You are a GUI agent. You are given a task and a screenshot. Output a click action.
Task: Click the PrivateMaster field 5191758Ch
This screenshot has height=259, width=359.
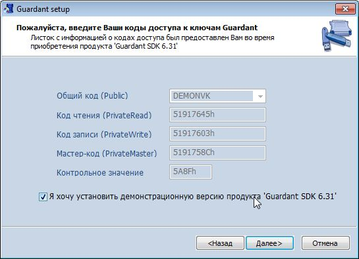(217, 153)
